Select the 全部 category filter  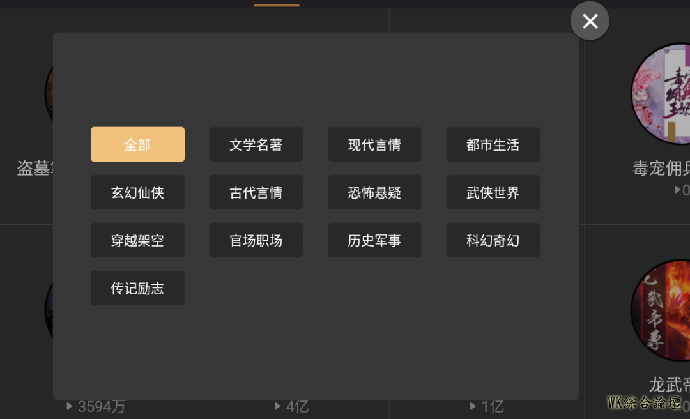click(137, 144)
